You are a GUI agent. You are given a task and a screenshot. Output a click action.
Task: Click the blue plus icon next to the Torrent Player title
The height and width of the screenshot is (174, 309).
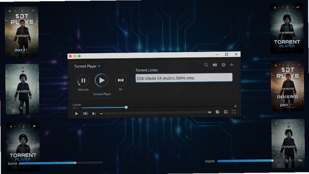coord(99,66)
